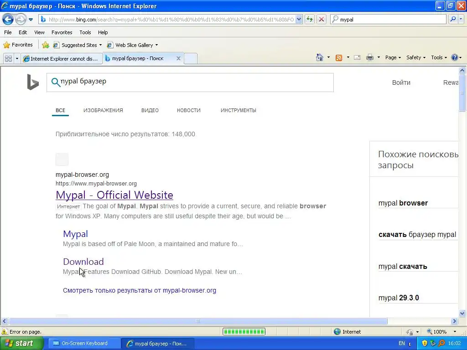This screenshot has width=467, height=350.
Task: Open the Mypal - Official Website link
Action: pyautogui.click(x=114, y=195)
